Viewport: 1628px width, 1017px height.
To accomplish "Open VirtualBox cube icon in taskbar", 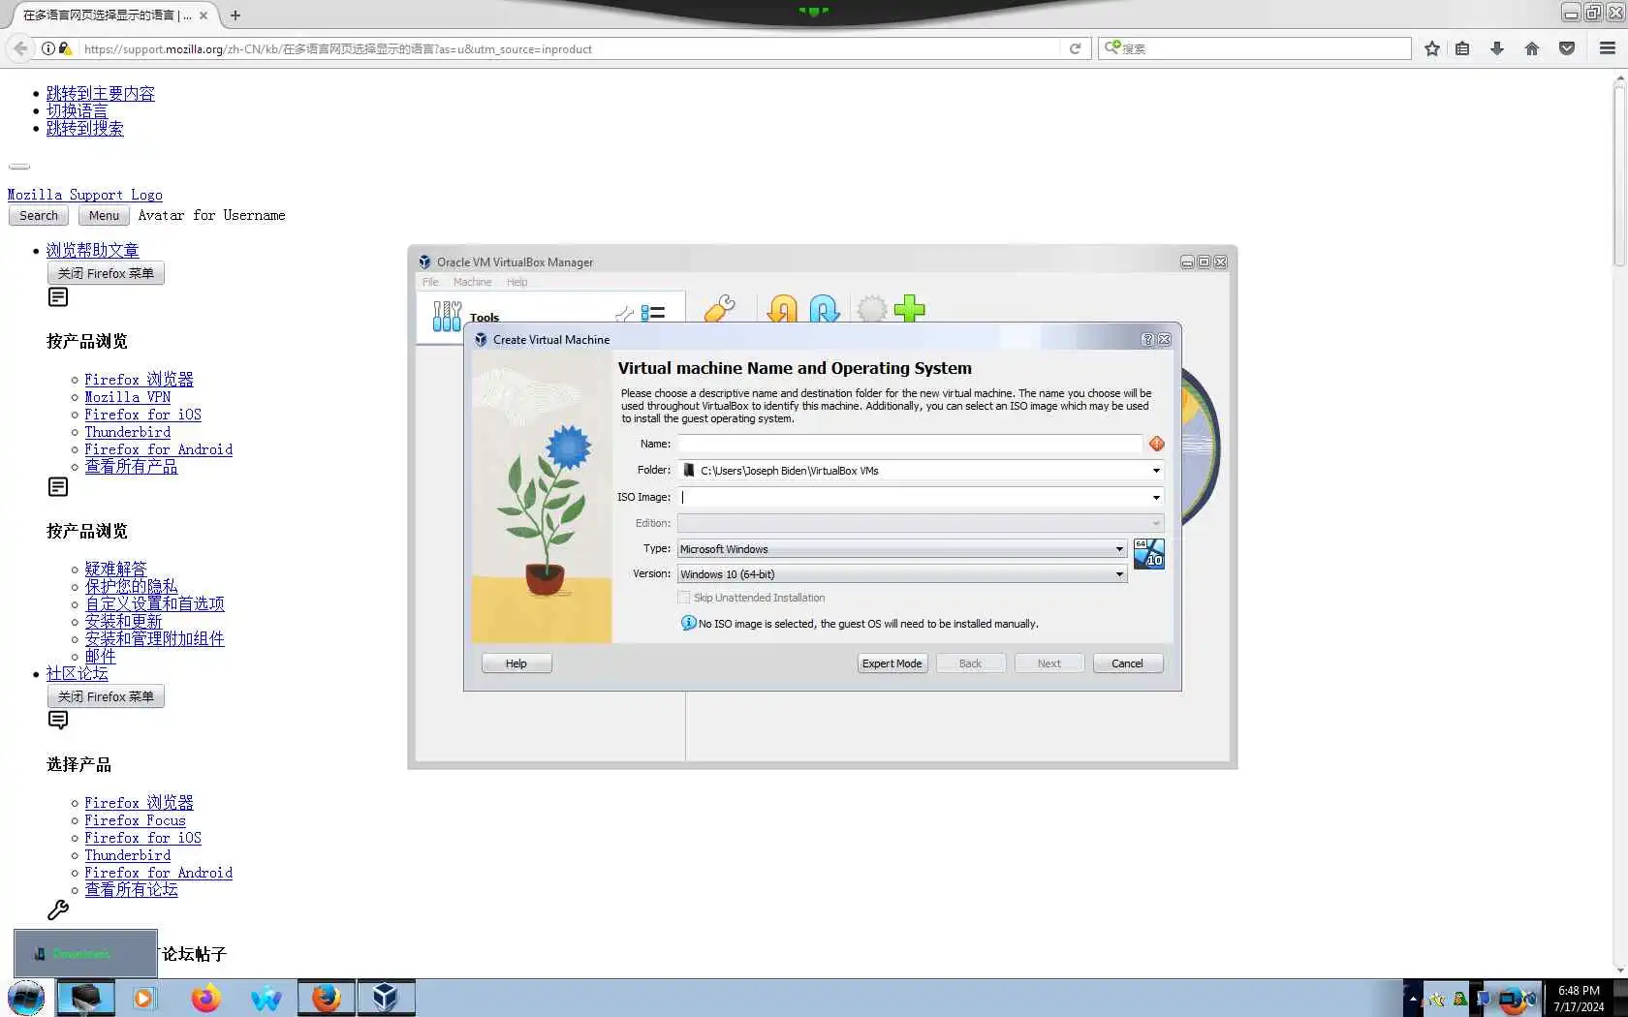I will click(386, 998).
